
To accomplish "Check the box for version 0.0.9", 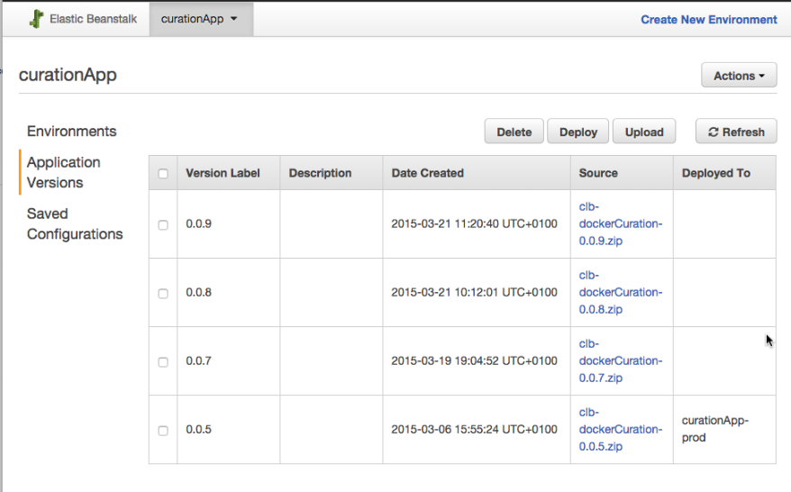I will click(x=163, y=224).
